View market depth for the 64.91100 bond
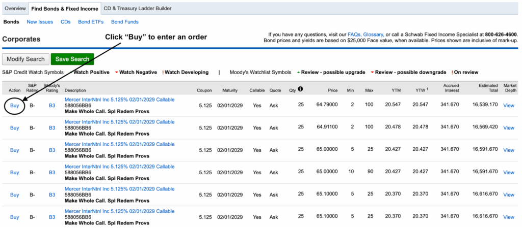 (508, 128)
